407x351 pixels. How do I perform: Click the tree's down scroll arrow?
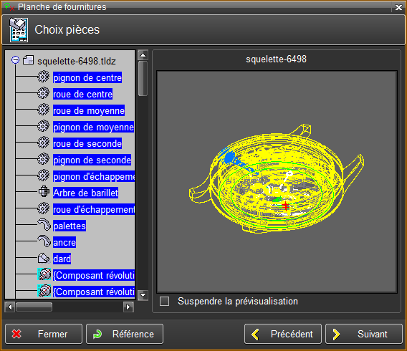(x=143, y=295)
